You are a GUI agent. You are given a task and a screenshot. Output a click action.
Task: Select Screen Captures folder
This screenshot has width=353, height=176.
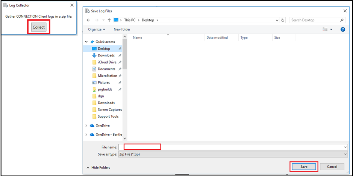click(x=110, y=109)
